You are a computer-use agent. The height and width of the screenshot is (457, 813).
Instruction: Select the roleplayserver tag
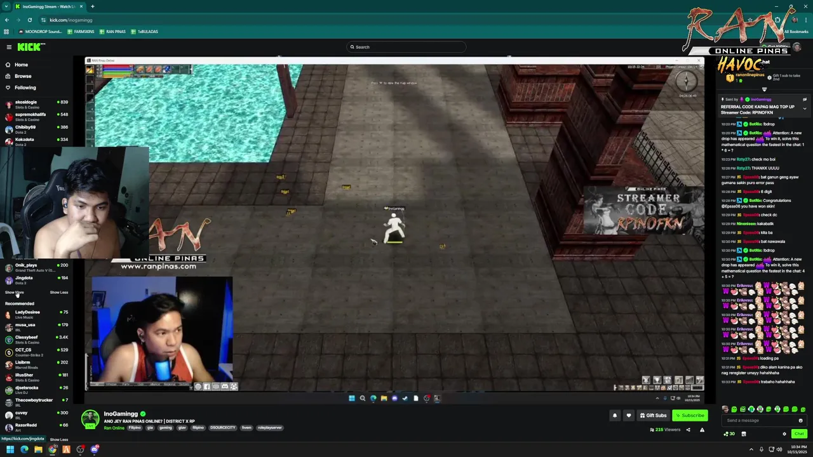(x=270, y=428)
